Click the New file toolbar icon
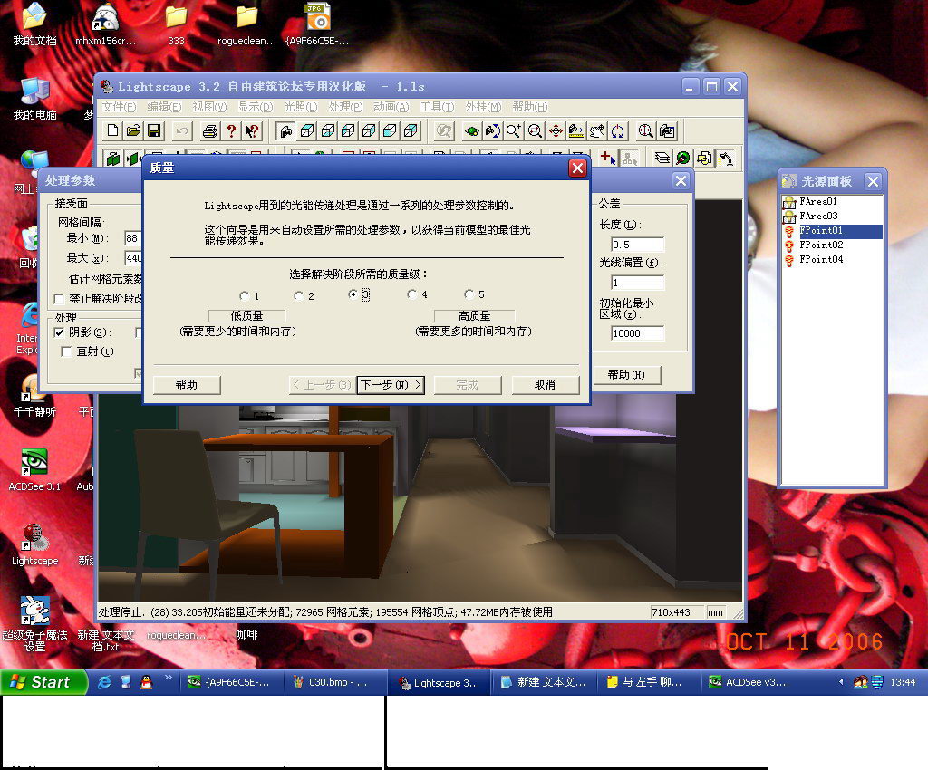 click(112, 130)
